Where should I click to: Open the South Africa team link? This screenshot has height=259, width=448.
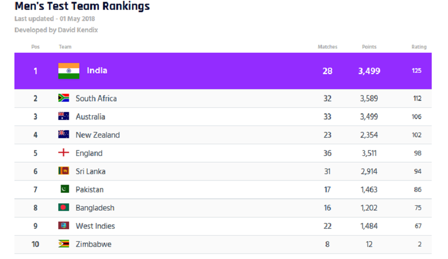tap(96, 98)
